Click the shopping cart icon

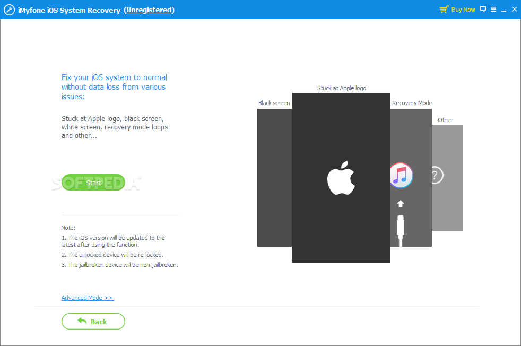point(444,10)
